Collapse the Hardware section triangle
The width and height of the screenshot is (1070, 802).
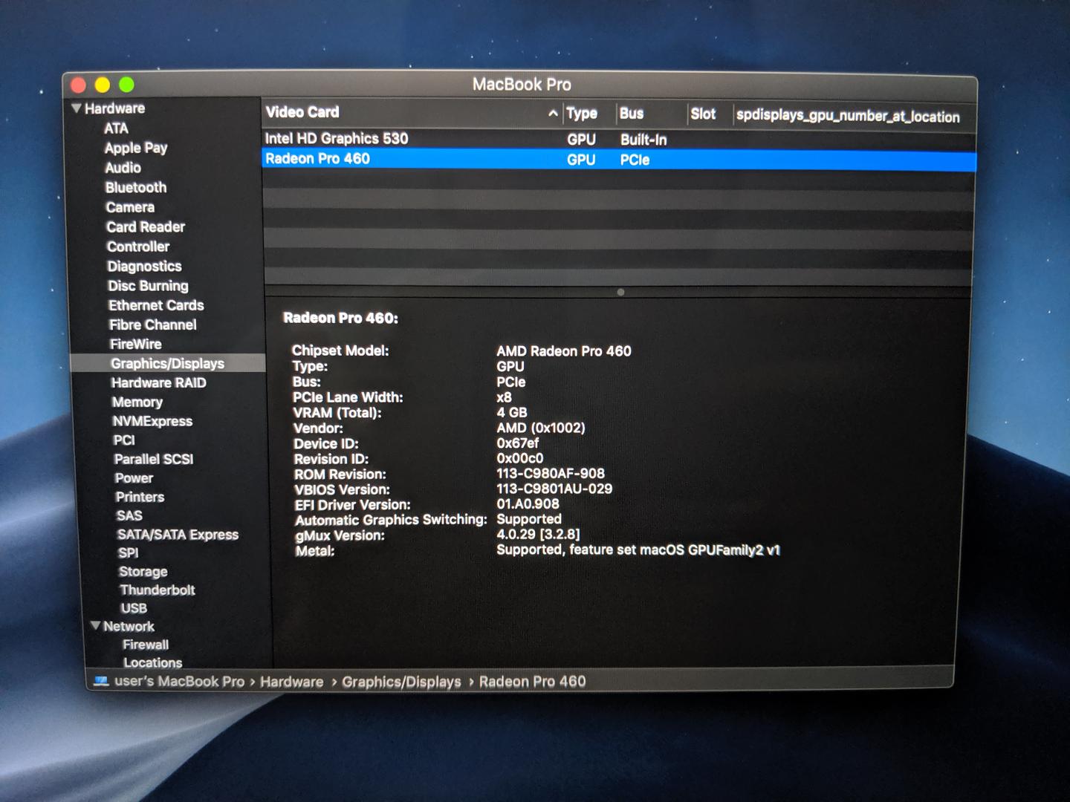(x=76, y=108)
